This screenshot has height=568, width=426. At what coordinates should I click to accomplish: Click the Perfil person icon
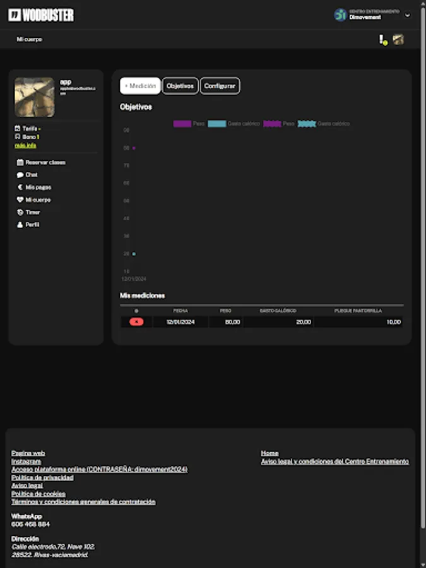(20, 225)
